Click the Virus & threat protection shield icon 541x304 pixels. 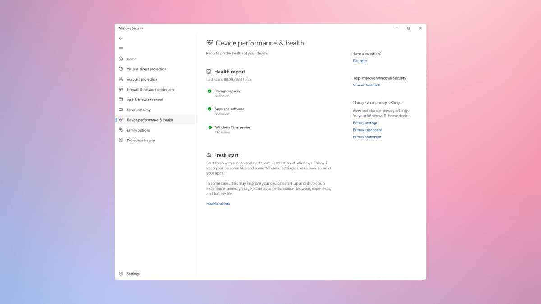(121, 69)
